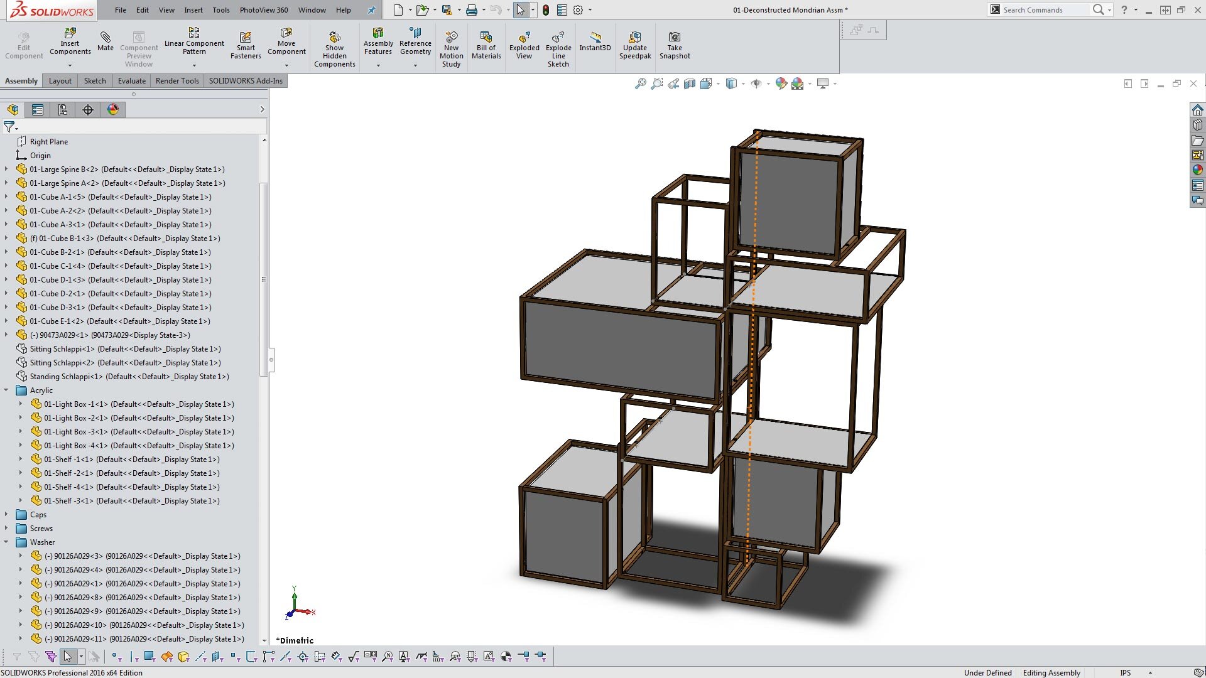1206x678 pixels.
Task: Start a New Motion Study
Action: coord(451,49)
